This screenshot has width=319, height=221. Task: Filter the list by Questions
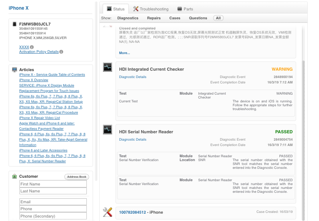(198, 18)
